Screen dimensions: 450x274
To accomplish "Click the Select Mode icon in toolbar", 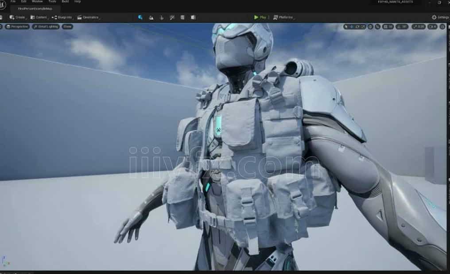I will pyautogui.click(x=140, y=17).
